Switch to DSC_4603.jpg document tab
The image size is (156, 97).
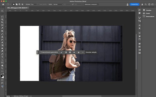18,8
